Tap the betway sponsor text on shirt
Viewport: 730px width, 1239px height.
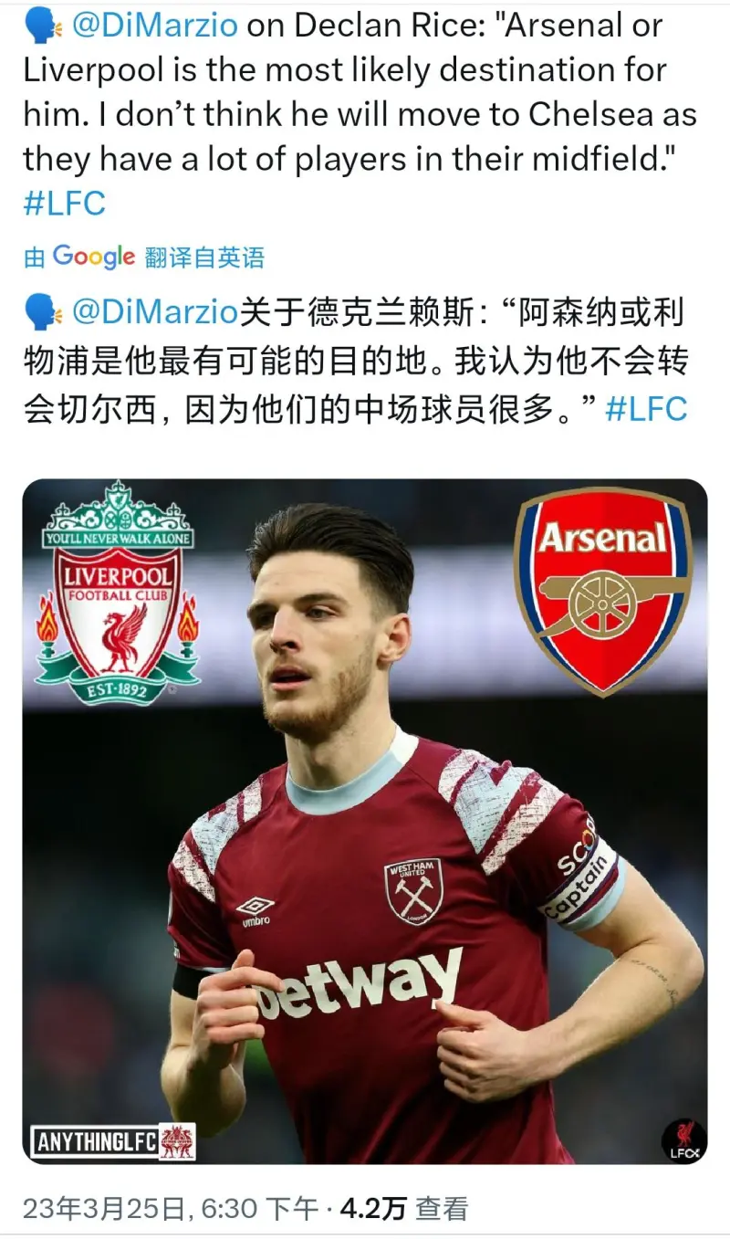[359, 983]
